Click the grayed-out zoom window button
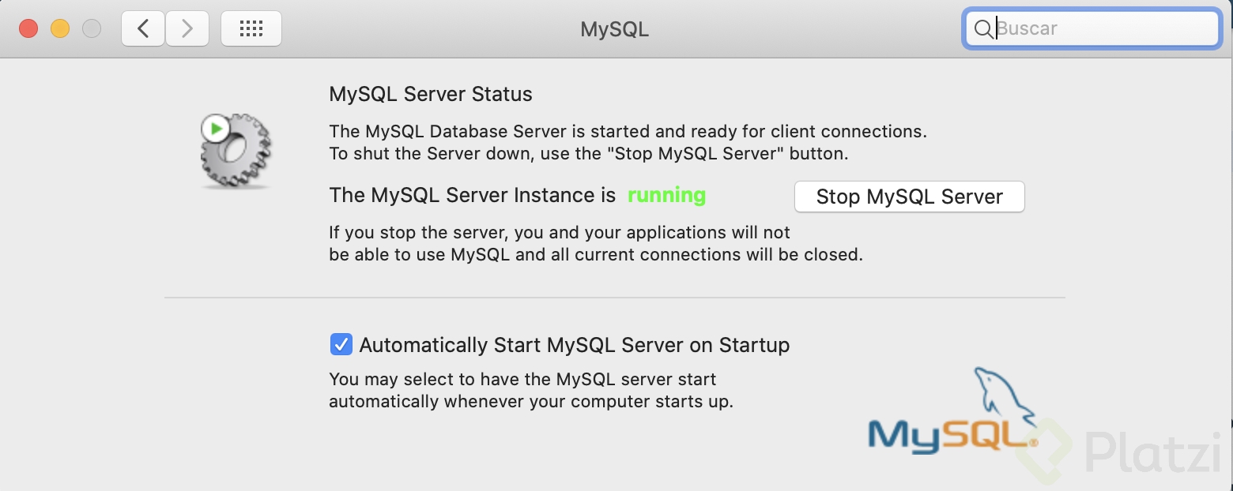 [92, 28]
